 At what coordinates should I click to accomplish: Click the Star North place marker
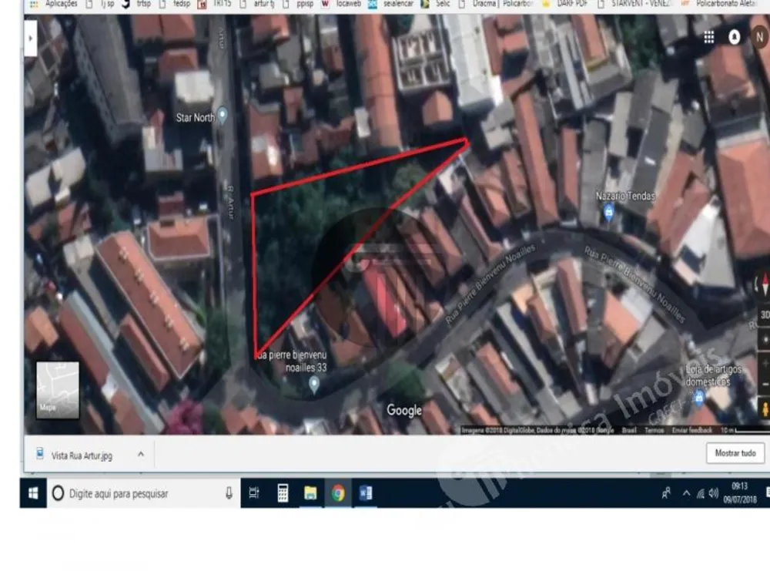click(x=223, y=116)
